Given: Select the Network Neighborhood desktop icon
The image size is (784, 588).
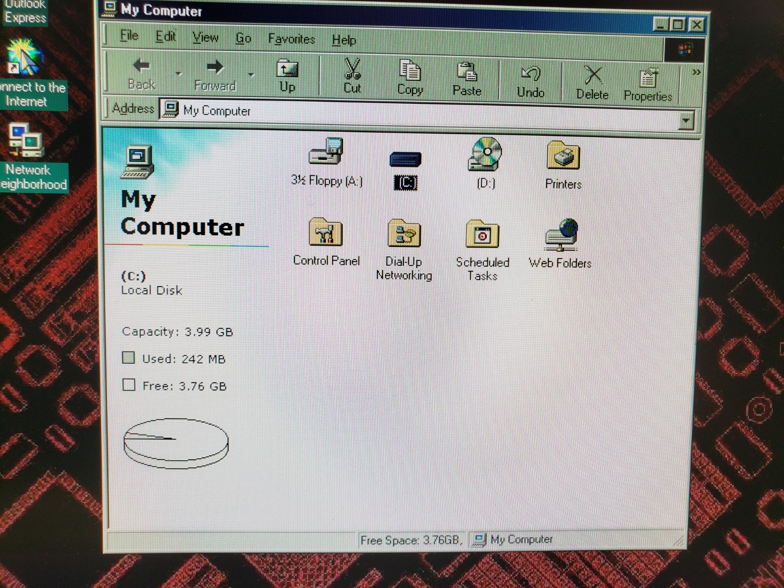Looking at the screenshot, I should click(x=27, y=140).
